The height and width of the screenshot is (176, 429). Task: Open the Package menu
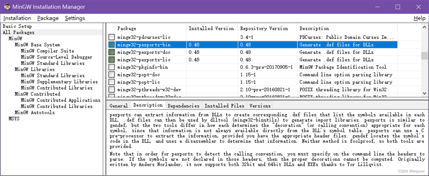click(48, 18)
